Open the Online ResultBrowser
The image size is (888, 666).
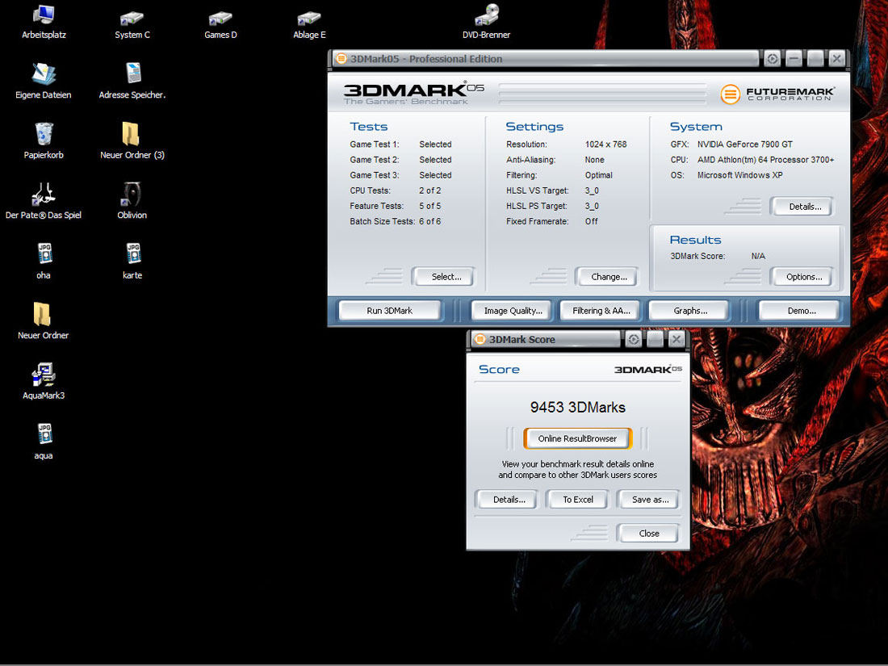pos(577,438)
